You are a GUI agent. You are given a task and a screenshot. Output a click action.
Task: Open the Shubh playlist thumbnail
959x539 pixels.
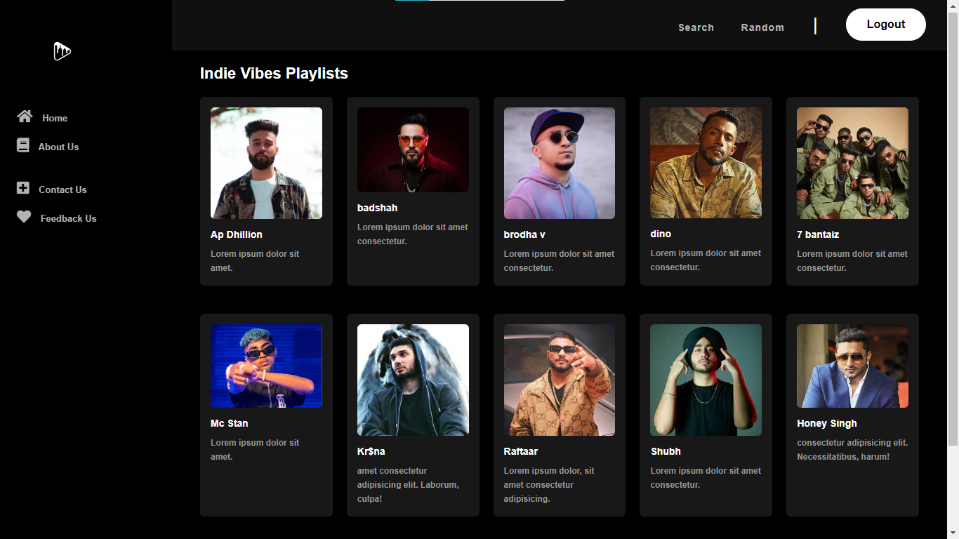pyautogui.click(x=706, y=380)
